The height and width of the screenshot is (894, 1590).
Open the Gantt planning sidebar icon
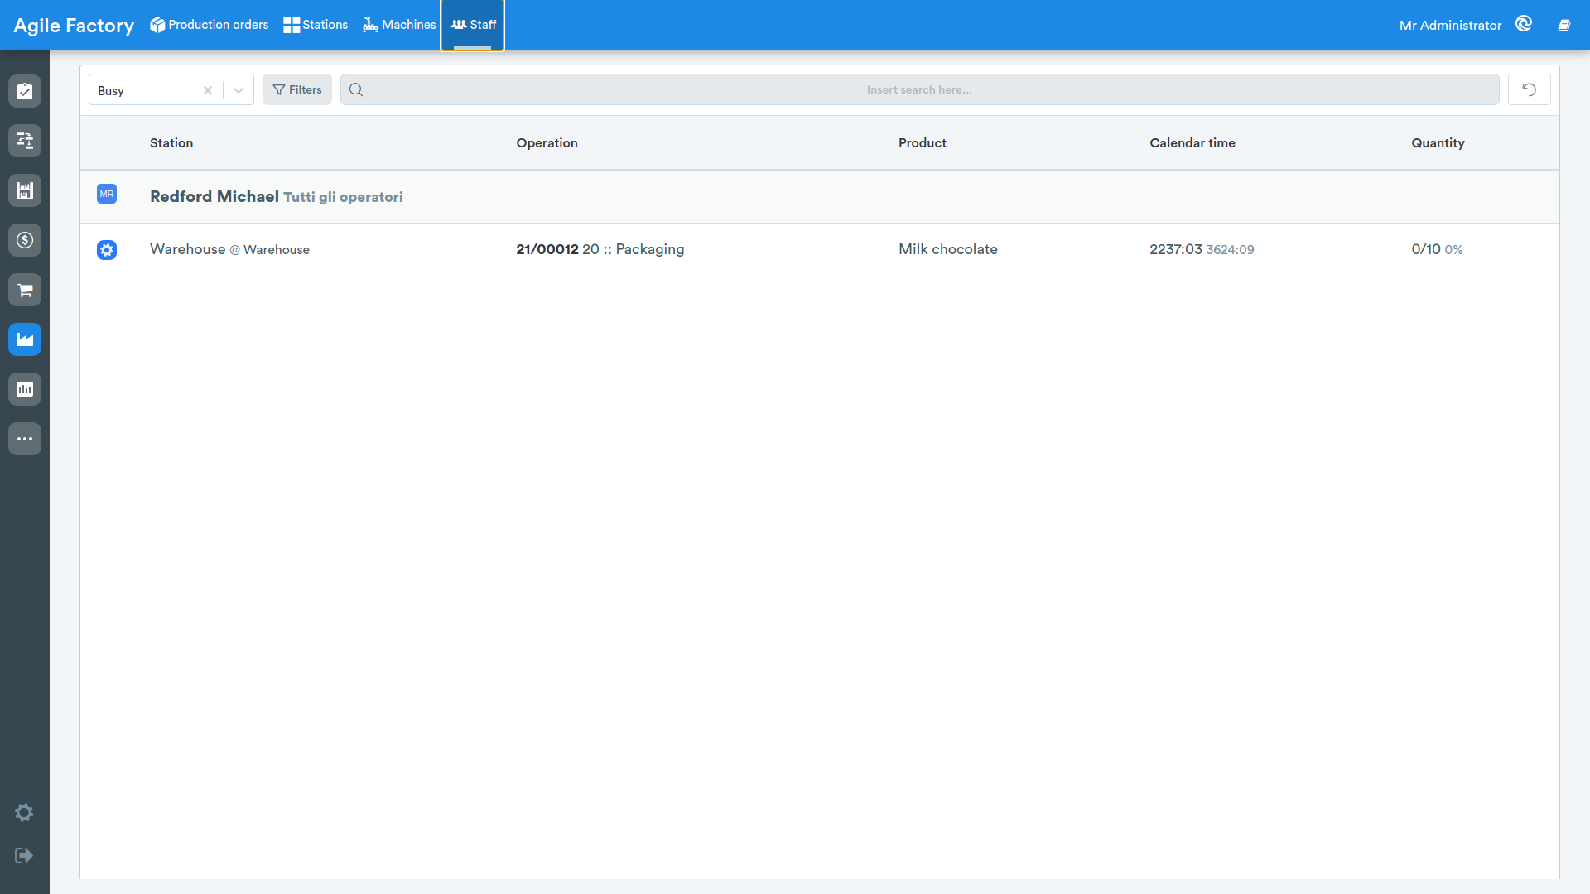click(x=25, y=141)
